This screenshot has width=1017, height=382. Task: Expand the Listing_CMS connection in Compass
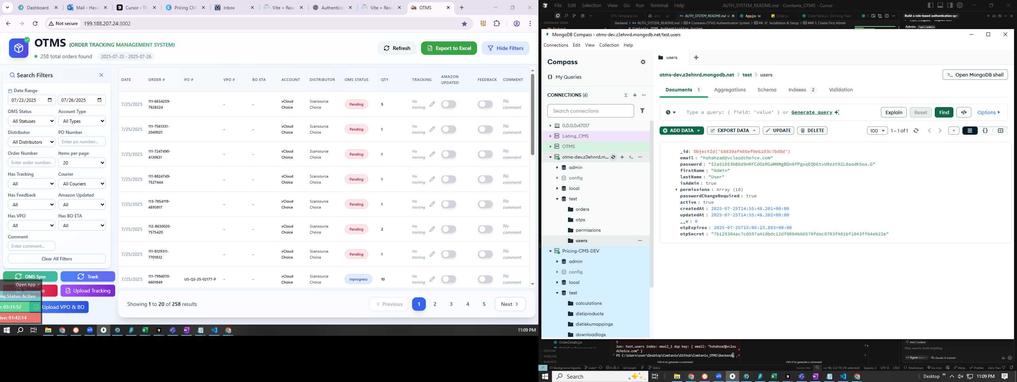(550, 136)
